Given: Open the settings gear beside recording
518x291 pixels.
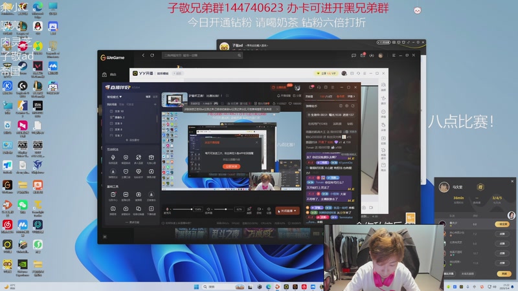Looking at the screenshot, I should [x=269, y=209].
